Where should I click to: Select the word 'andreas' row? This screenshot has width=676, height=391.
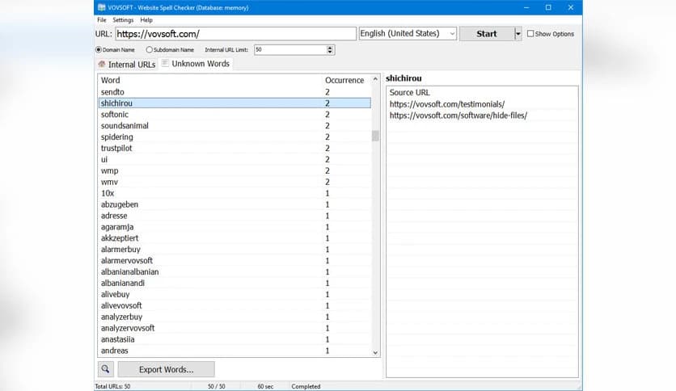click(234, 351)
